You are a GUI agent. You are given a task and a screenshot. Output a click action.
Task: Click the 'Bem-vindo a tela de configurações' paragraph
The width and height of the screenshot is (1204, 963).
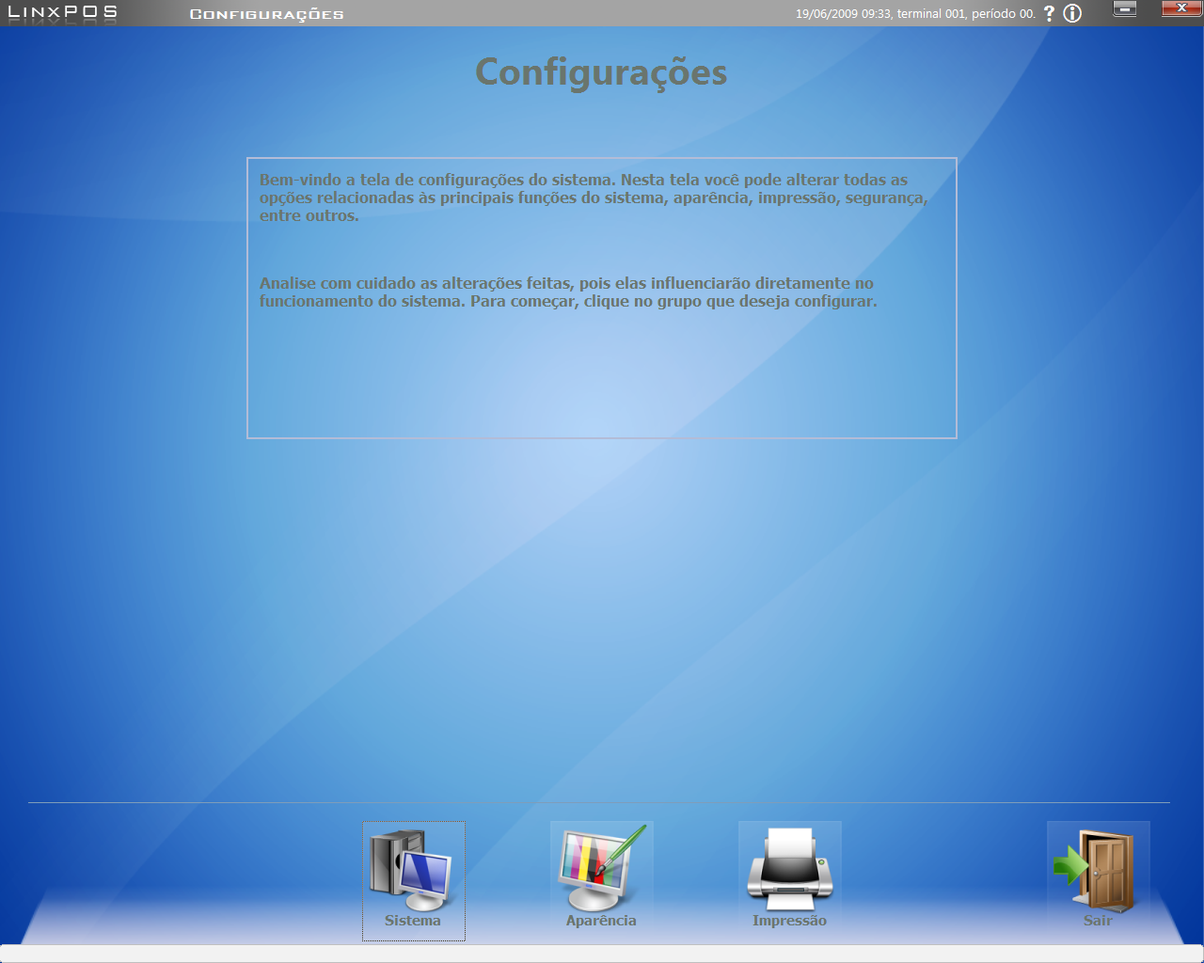(594, 197)
